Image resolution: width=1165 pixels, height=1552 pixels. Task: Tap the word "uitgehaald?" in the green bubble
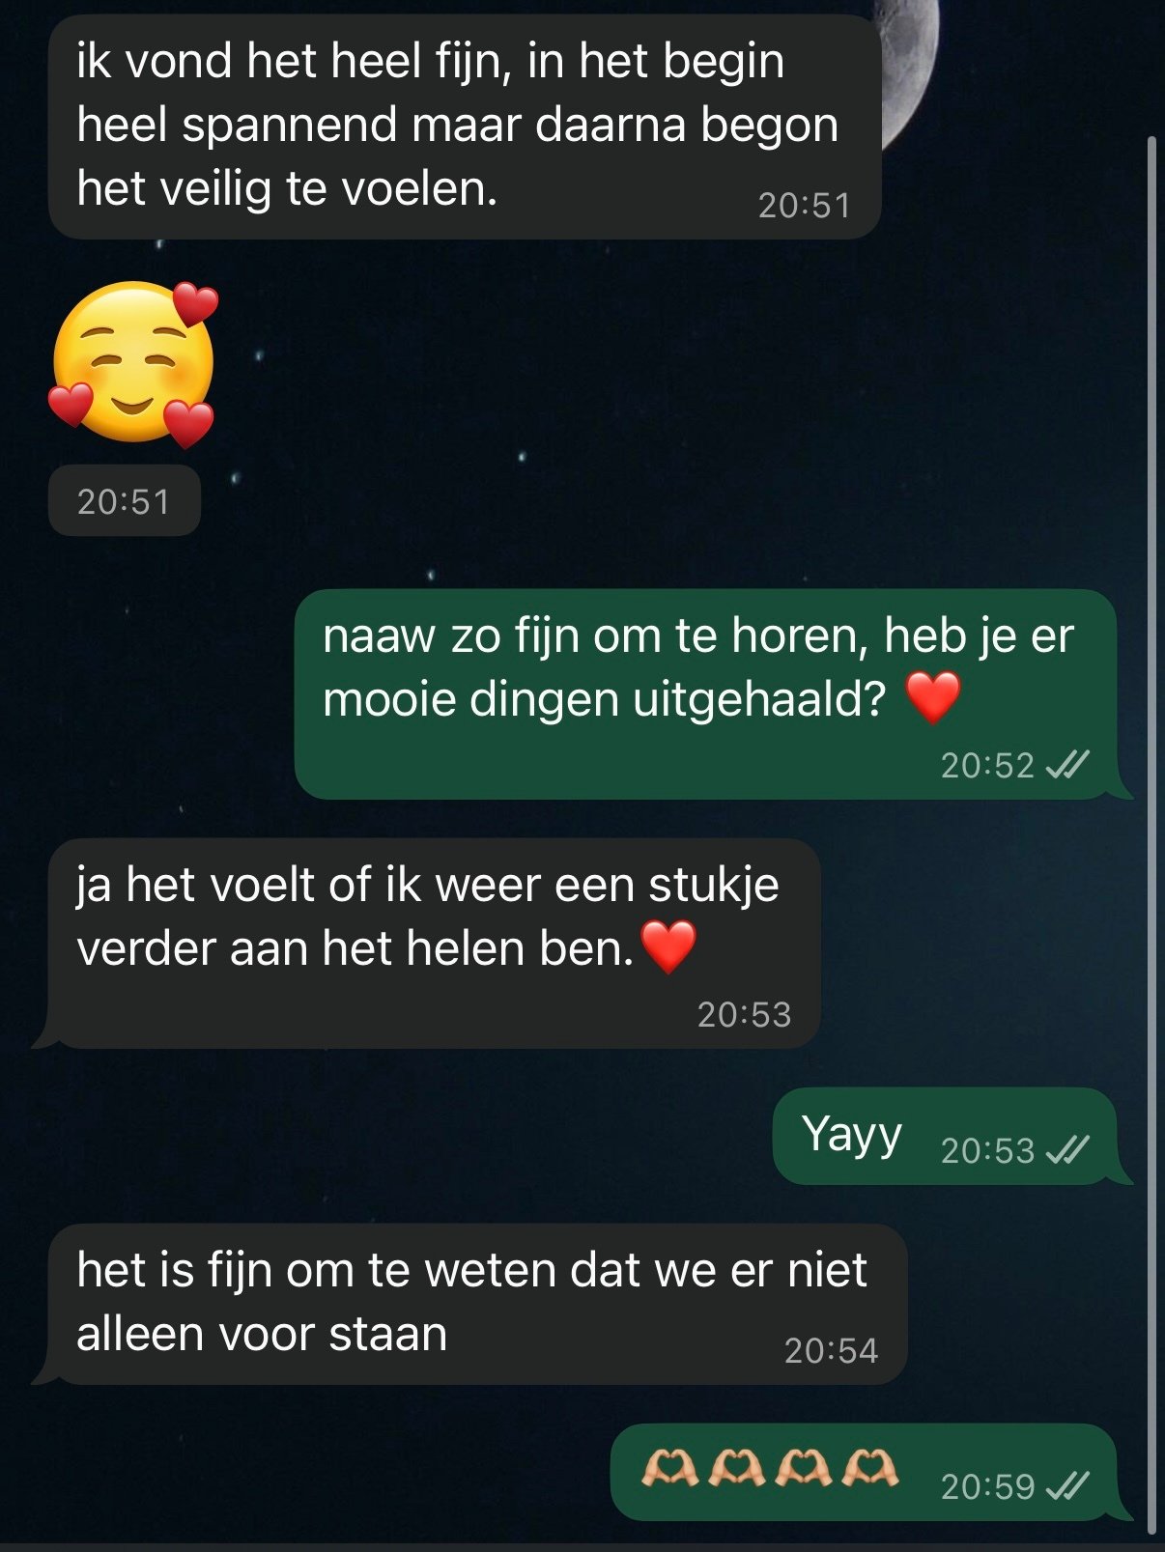tap(759, 699)
